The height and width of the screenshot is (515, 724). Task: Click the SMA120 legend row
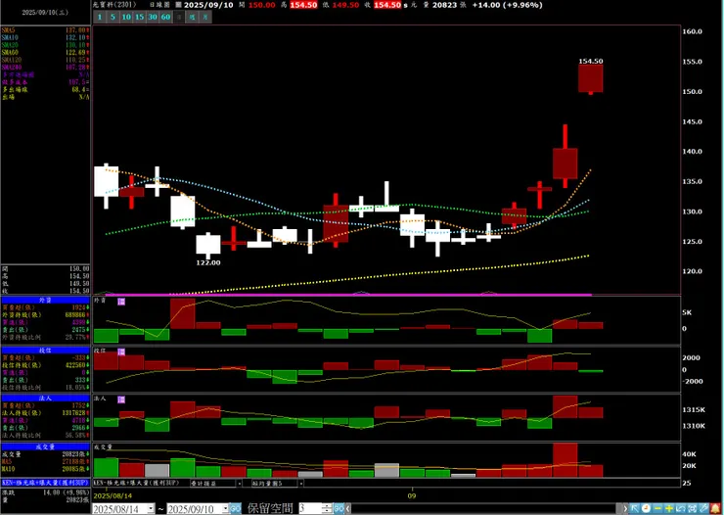click(x=45, y=60)
